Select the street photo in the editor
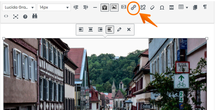 click(105, 74)
